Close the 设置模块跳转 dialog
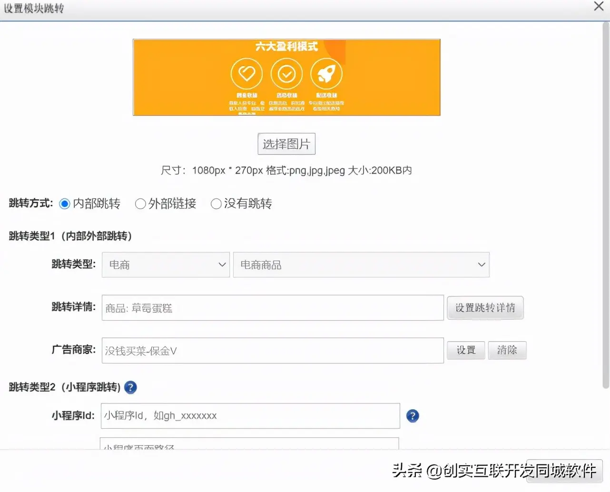610x492 pixels. point(599,7)
